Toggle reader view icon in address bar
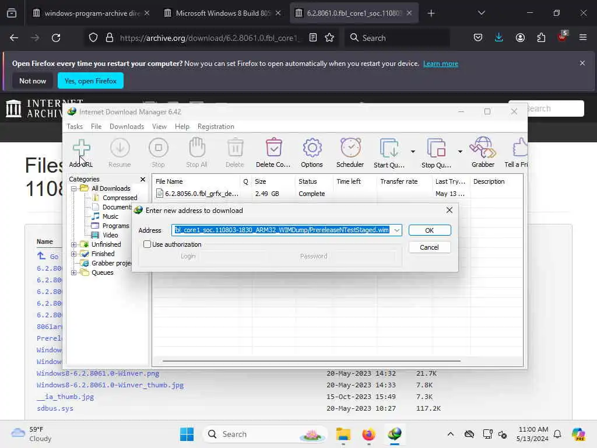Image resolution: width=597 pixels, height=448 pixels. click(x=313, y=38)
